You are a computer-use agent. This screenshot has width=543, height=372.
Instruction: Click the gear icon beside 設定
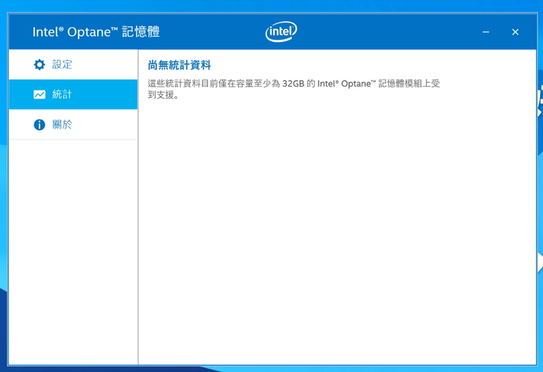pos(39,64)
